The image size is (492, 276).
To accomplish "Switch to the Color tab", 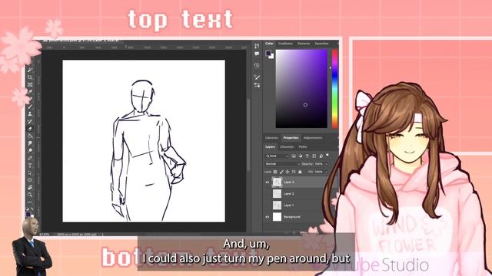I will tap(269, 44).
